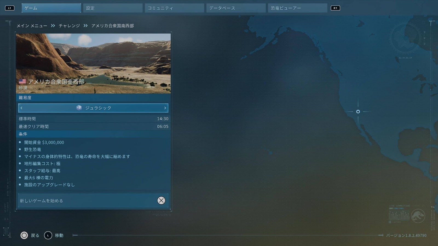Click the 施設のアップグレードなし condition
438x246 pixels.
click(x=50, y=185)
